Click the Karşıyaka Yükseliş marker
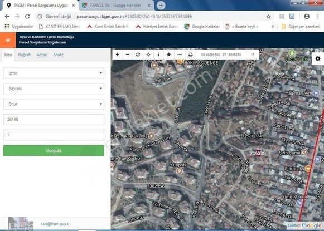 [152, 136]
